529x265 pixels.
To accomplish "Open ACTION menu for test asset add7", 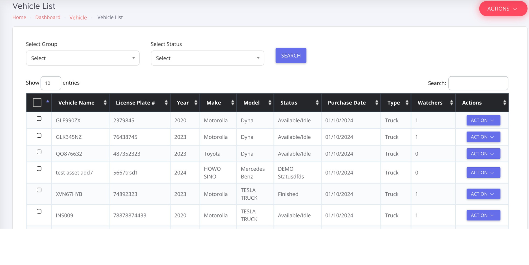I will [x=483, y=173].
